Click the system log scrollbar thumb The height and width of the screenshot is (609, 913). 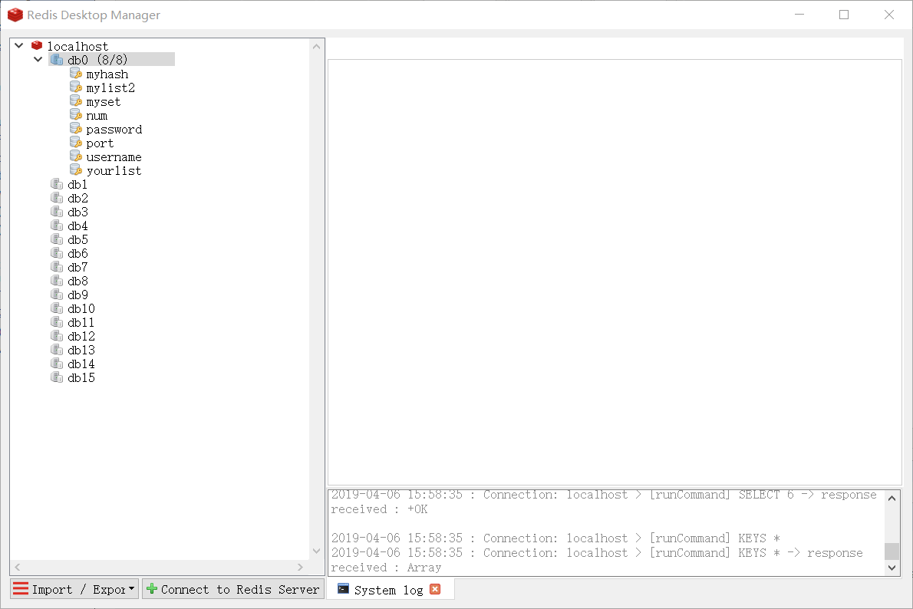(892, 551)
